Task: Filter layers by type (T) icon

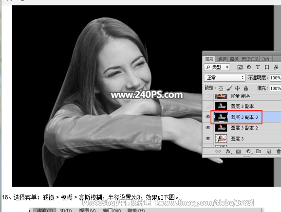Action: pyautogui.click(x=258, y=67)
